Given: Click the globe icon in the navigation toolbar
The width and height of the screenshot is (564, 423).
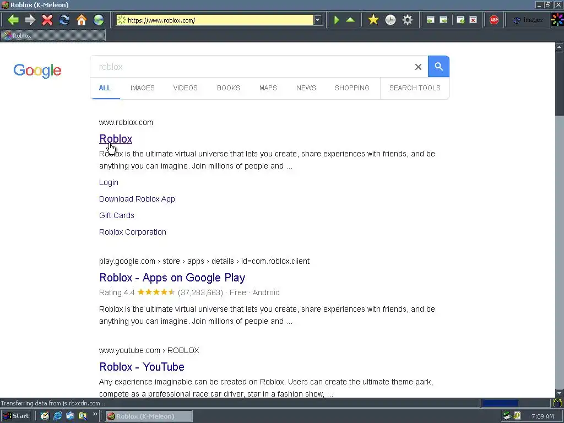Looking at the screenshot, I should (99, 20).
